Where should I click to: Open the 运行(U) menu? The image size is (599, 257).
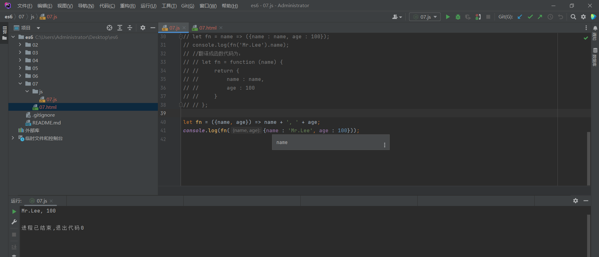(x=149, y=6)
